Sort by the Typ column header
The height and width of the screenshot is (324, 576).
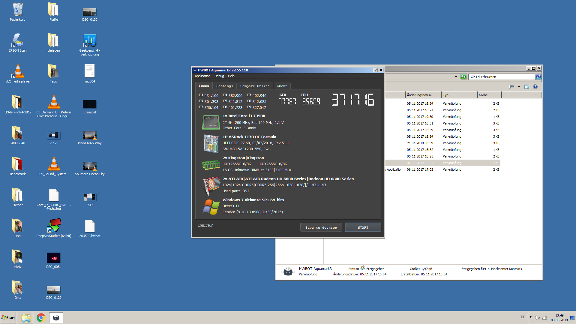click(459, 95)
